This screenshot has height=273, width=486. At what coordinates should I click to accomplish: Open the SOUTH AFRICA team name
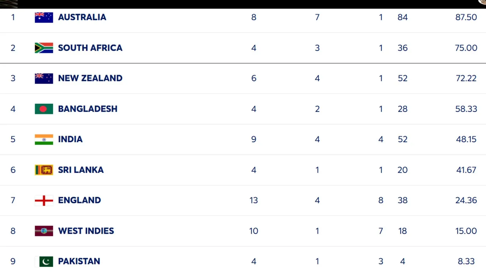pyautogui.click(x=90, y=48)
